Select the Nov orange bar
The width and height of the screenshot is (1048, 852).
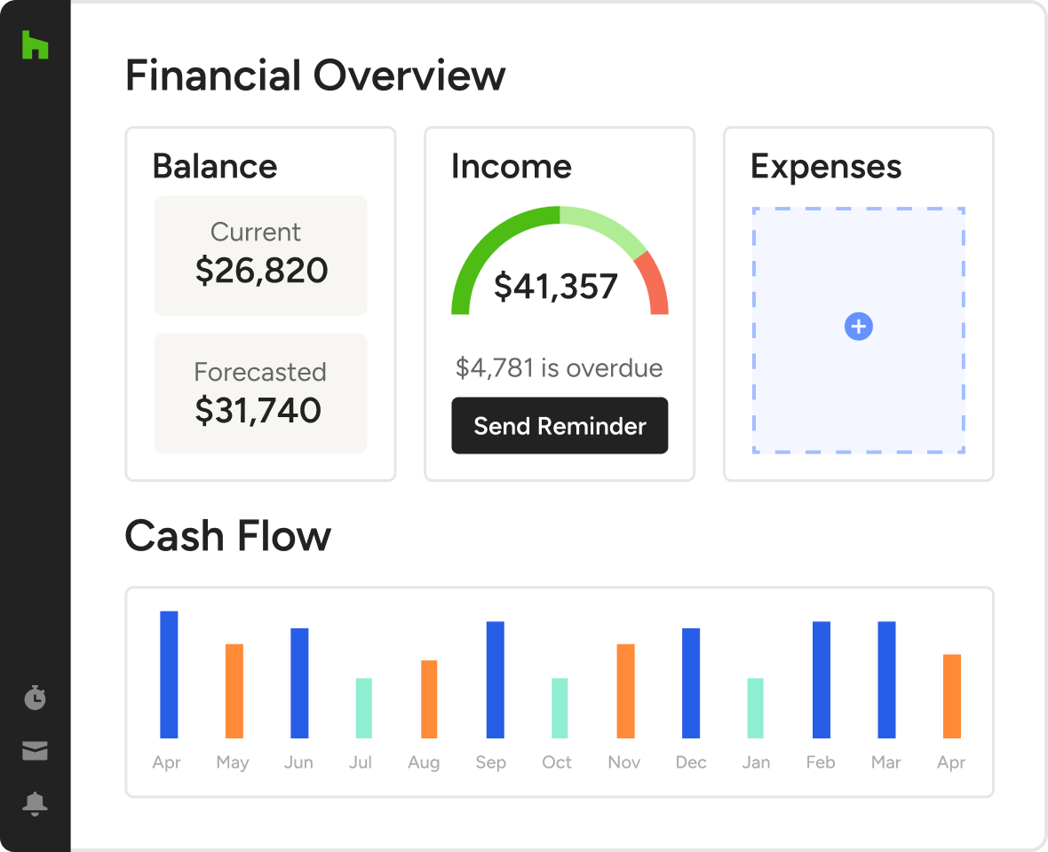(x=625, y=690)
